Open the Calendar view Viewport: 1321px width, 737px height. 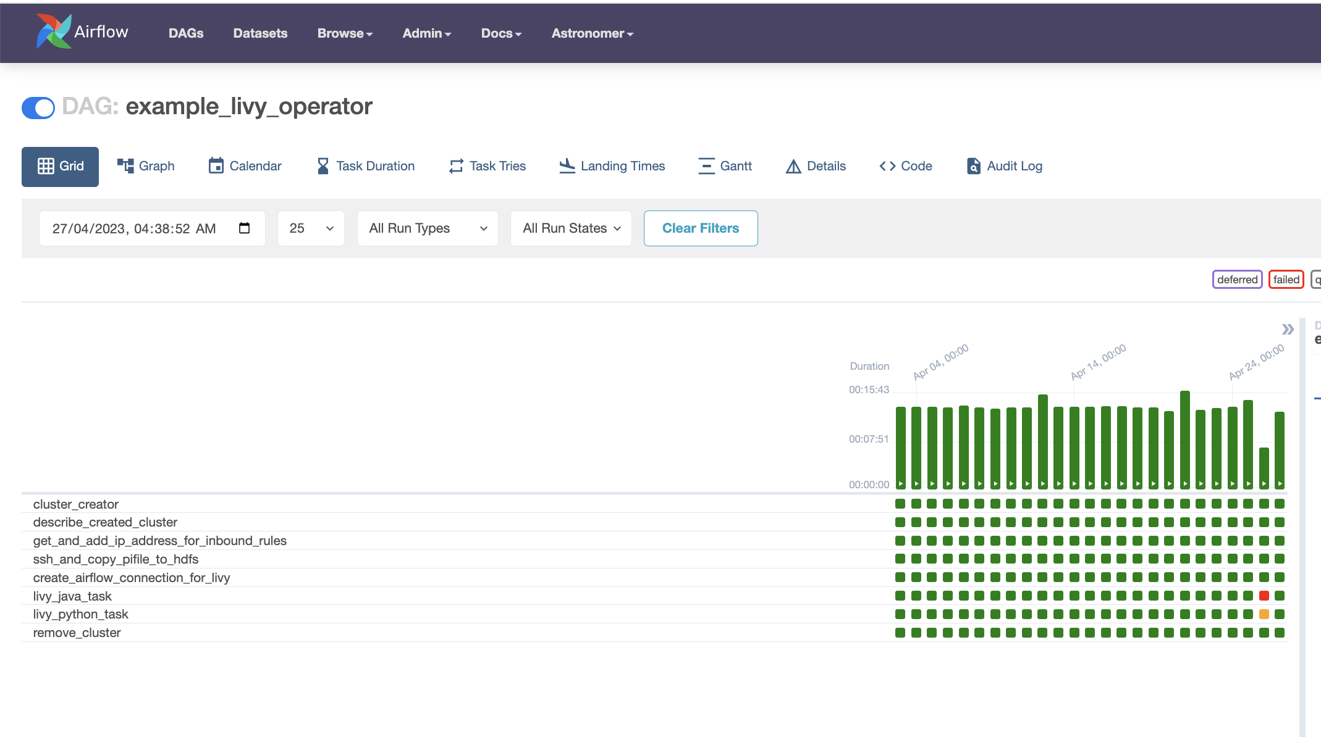pos(245,166)
